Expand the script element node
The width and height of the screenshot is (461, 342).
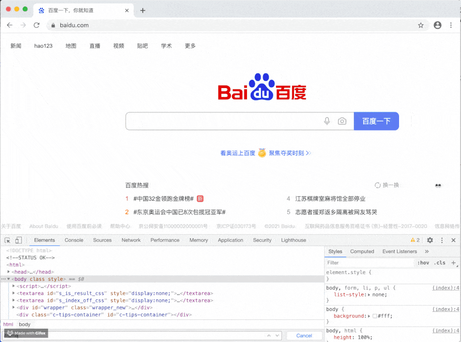[x=14, y=286]
